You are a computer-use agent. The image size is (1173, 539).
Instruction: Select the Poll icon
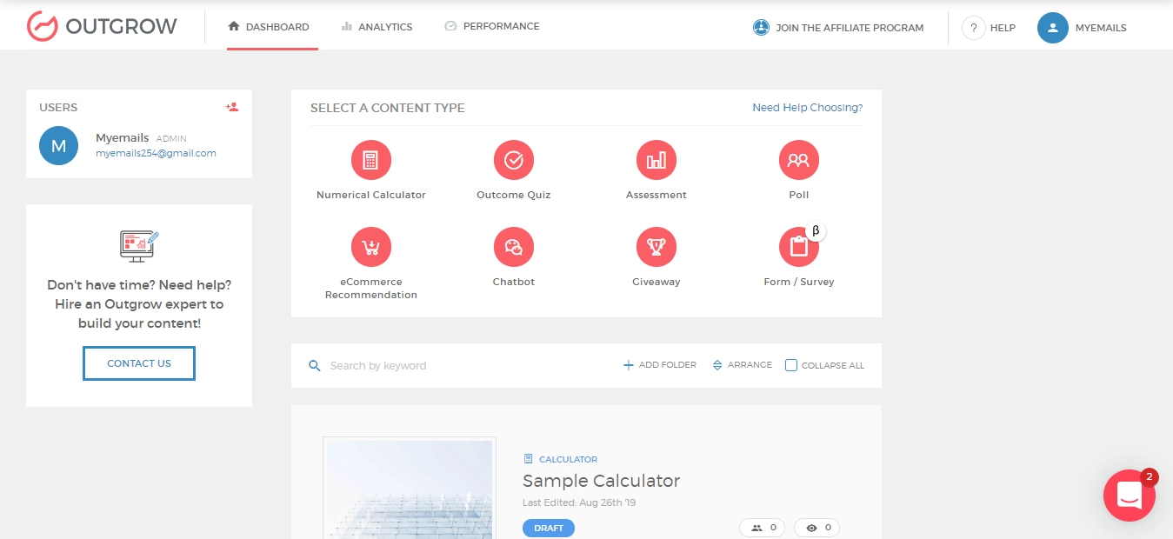tap(798, 160)
